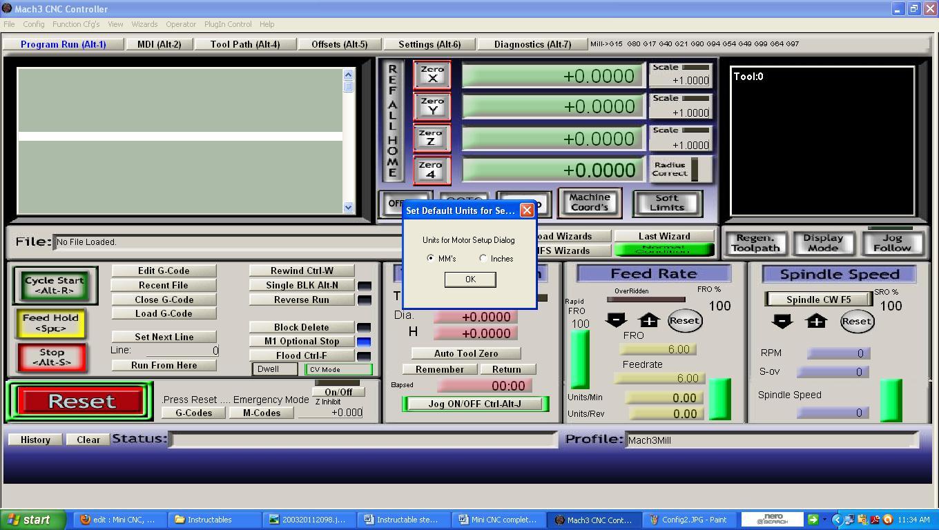This screenshot has width=939, height=530.
Task: Select the Inches units radio button
Action: [x=483, y=258]
